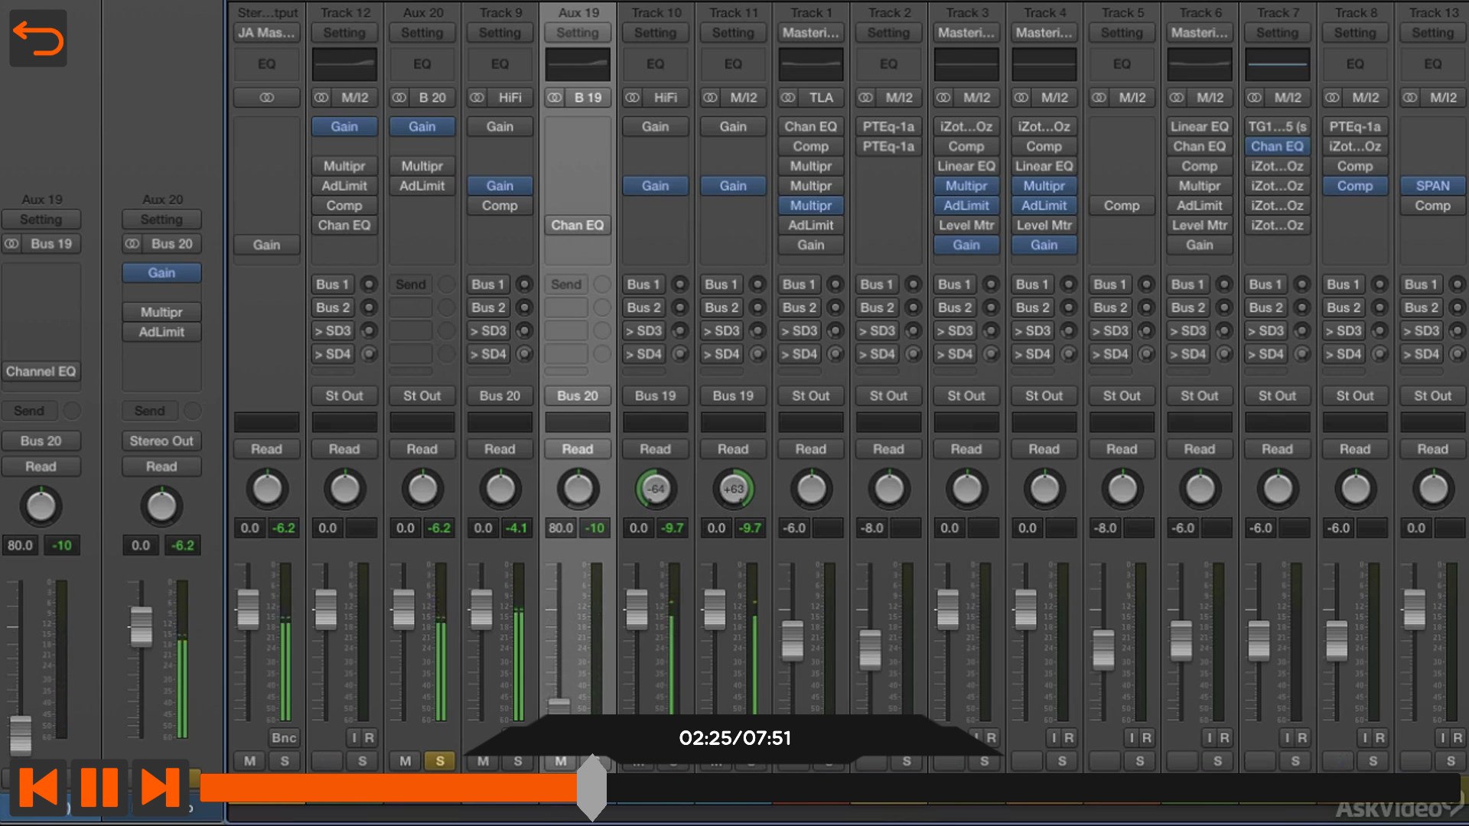Enable record on Track 4
Screen dimensions: 1469x826
click(1069, 738)
